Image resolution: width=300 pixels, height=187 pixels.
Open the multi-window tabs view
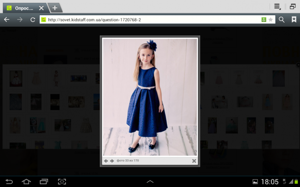(x=293, y=6)
